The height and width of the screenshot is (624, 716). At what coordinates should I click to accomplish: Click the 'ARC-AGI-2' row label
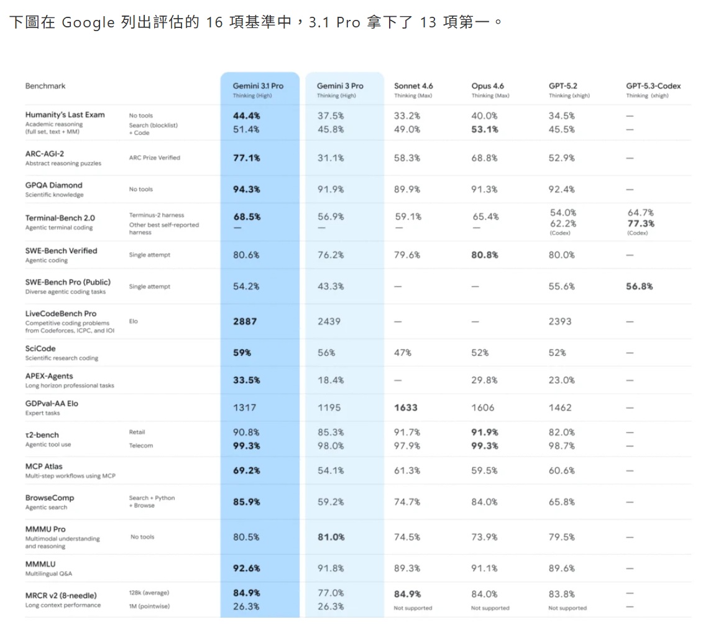(x=45, y=154)
